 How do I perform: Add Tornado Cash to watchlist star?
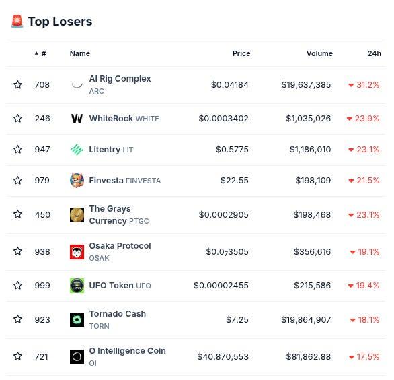tap(17, 319)
